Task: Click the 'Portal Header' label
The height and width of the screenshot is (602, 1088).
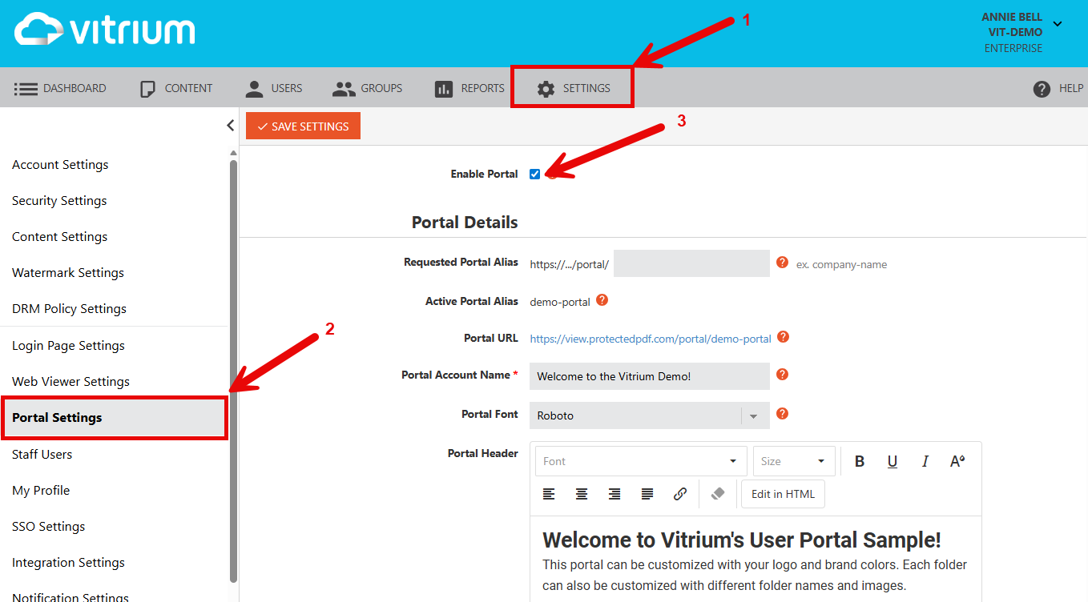Action: (x=483, y=453)
